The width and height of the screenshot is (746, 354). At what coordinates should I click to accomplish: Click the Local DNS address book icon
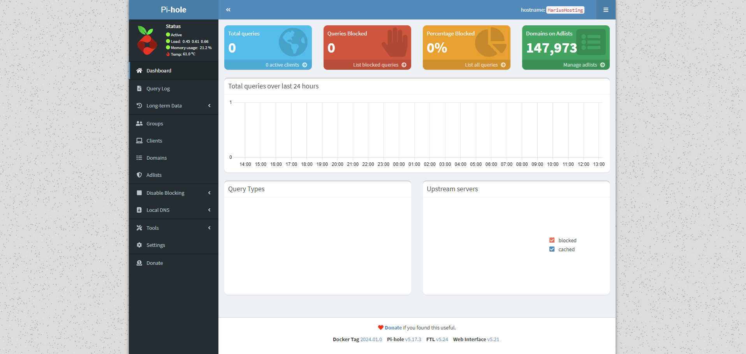coord(139,210)
